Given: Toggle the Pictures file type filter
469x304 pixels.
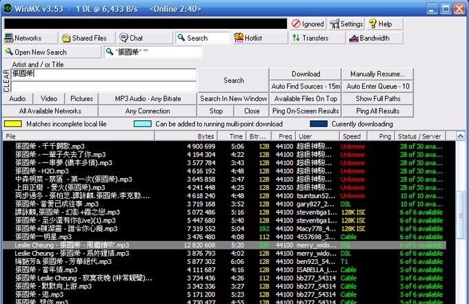Looking at the screenshot, I should [x=81, y=99].
